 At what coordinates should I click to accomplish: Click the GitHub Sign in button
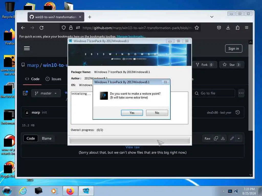pos(234,48)
